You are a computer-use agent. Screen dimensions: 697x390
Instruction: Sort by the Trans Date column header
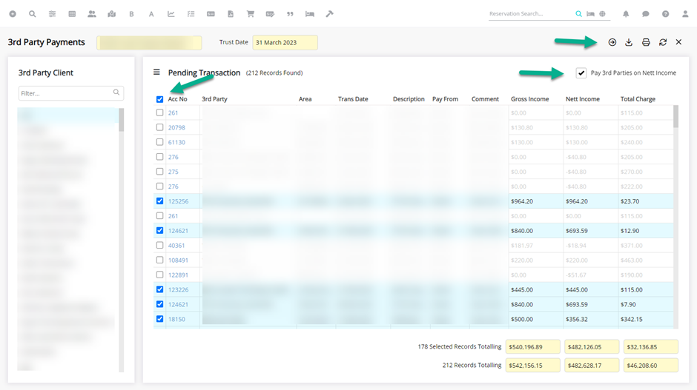click(x=353, y=99)
